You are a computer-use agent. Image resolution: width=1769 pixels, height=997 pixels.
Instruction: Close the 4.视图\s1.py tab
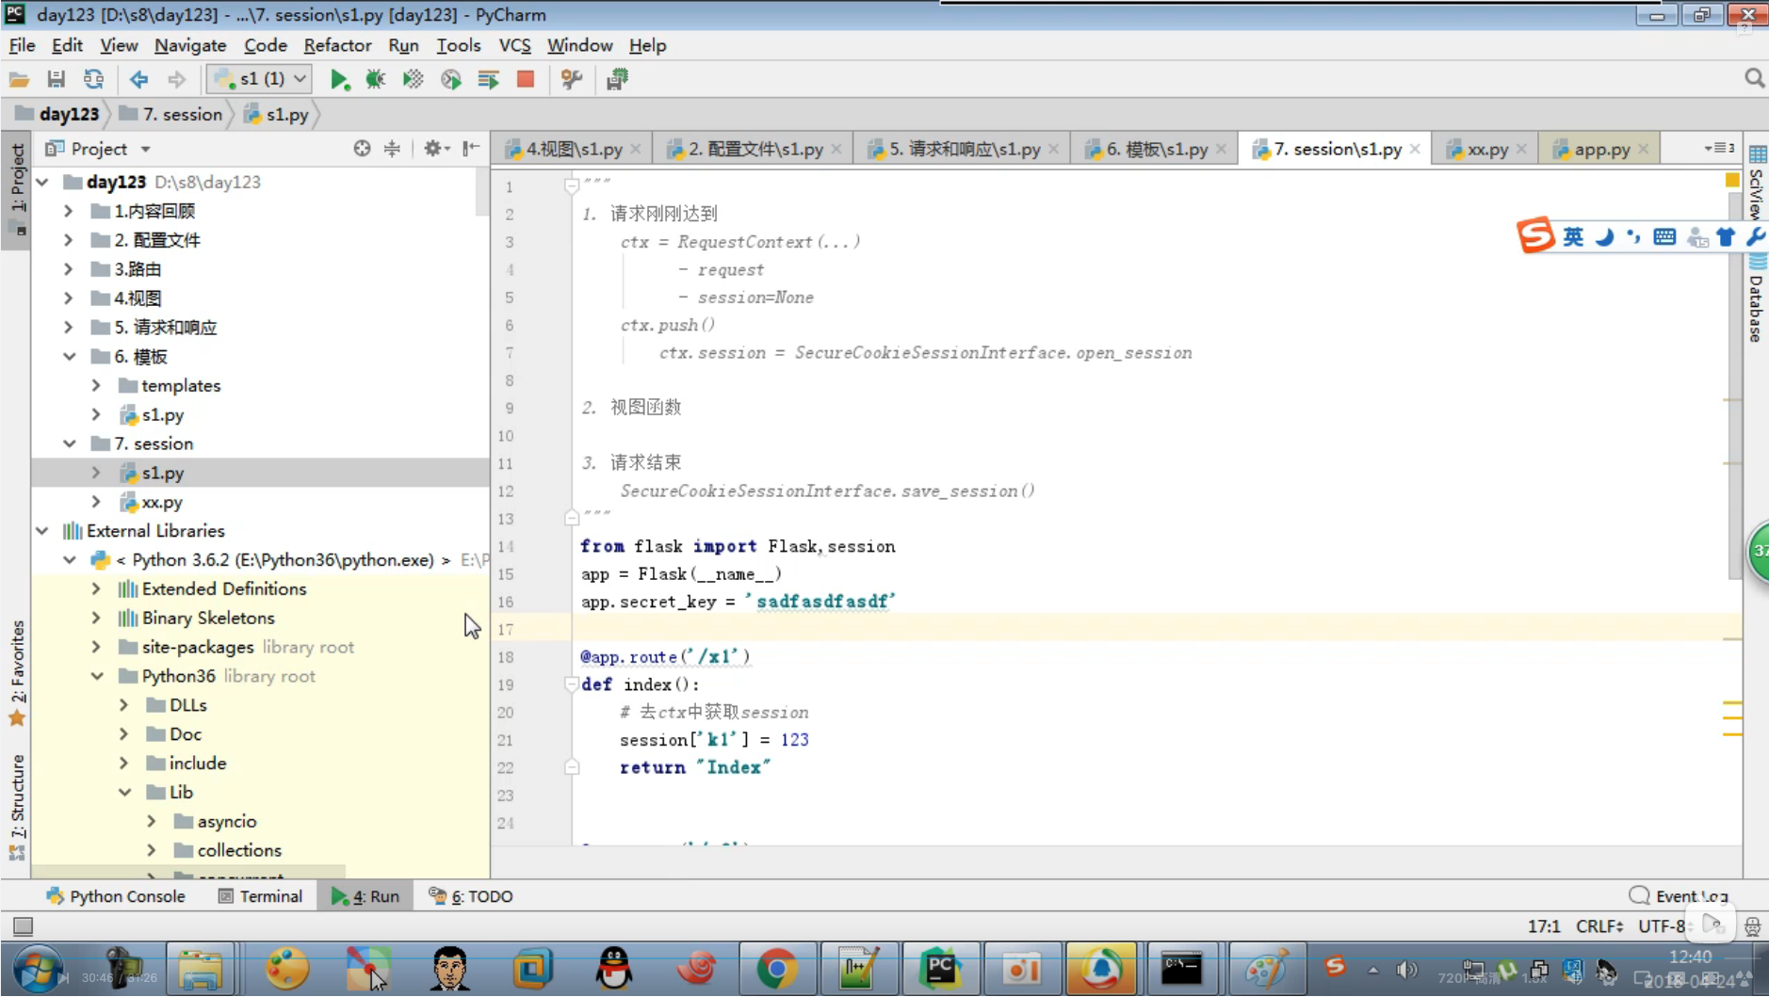coord(636,149)
